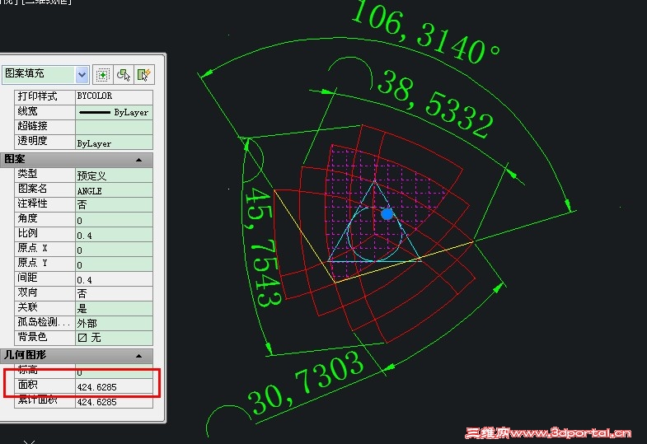Click the empty 超链接 value field

point(114,127)
